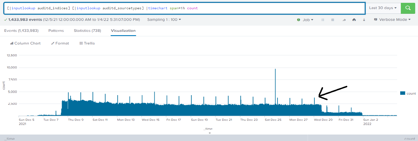This screenshot has width=418, height=141.
Task: Open the Statistics (738) tab
Action: click(x=87, y=31)
